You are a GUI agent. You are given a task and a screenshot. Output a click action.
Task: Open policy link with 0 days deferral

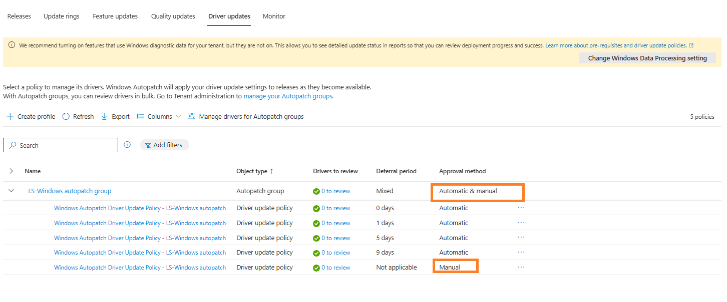pos(140,208)
